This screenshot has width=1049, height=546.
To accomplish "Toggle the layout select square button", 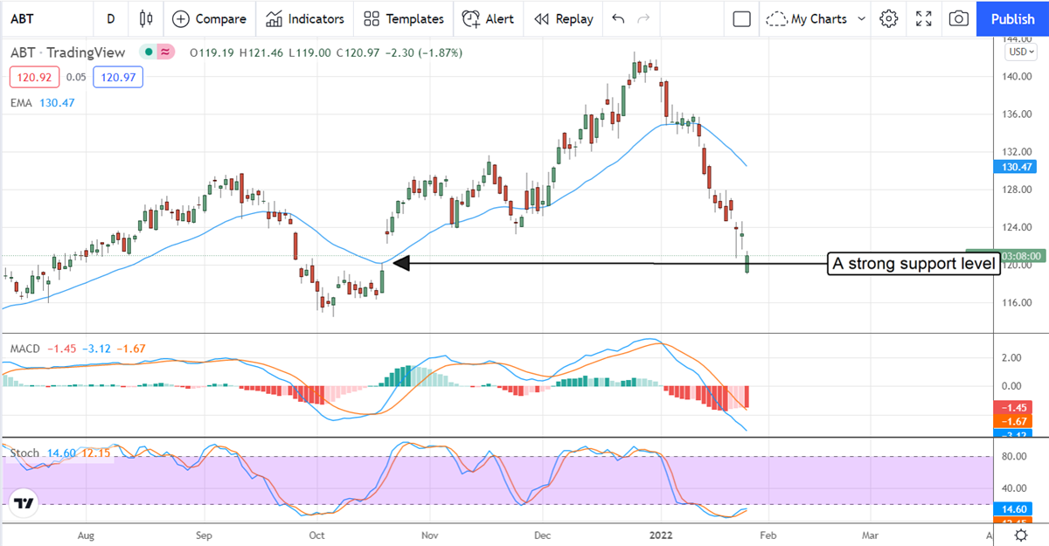I will (742, 18).
